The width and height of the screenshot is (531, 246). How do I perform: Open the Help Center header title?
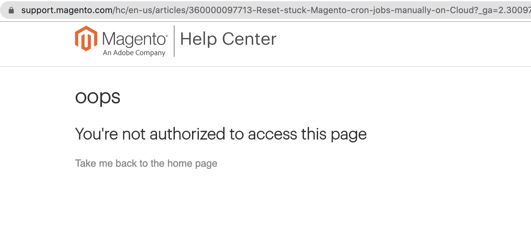click(228, 39)
